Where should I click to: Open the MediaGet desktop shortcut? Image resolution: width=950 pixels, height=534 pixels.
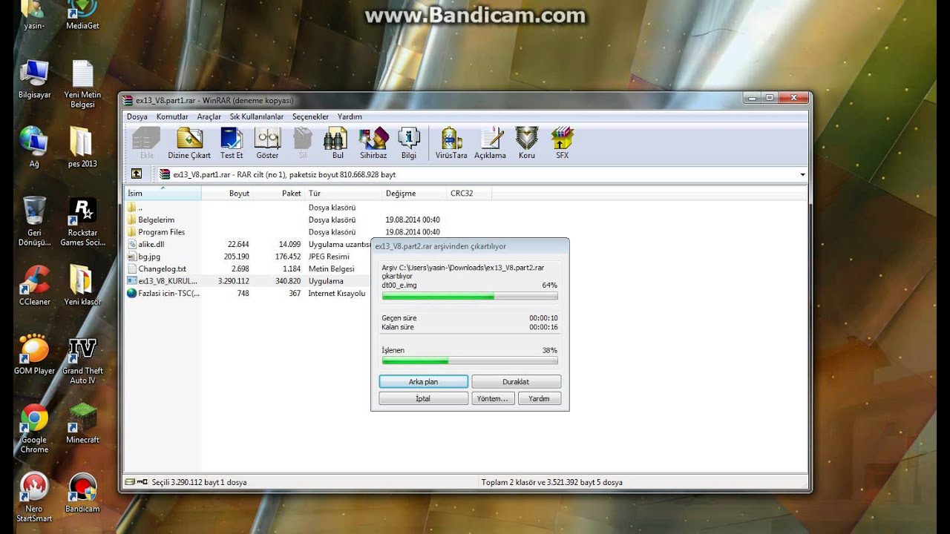(82, 15)
